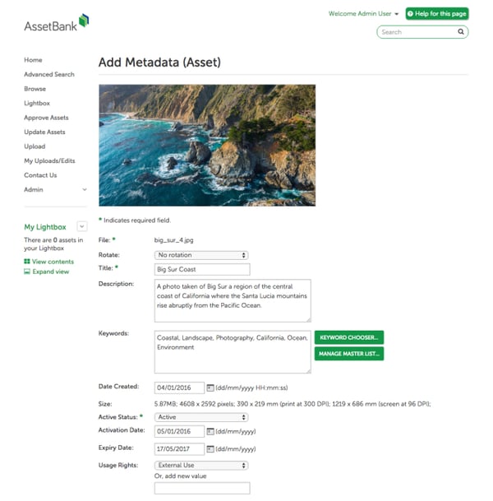This screenshot has width=493, height=501.
Task: Click the search magnifier icon
Action: point(461,31)
